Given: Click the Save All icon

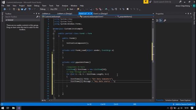Looking at the screenshot, I should (x=25, y=9).
